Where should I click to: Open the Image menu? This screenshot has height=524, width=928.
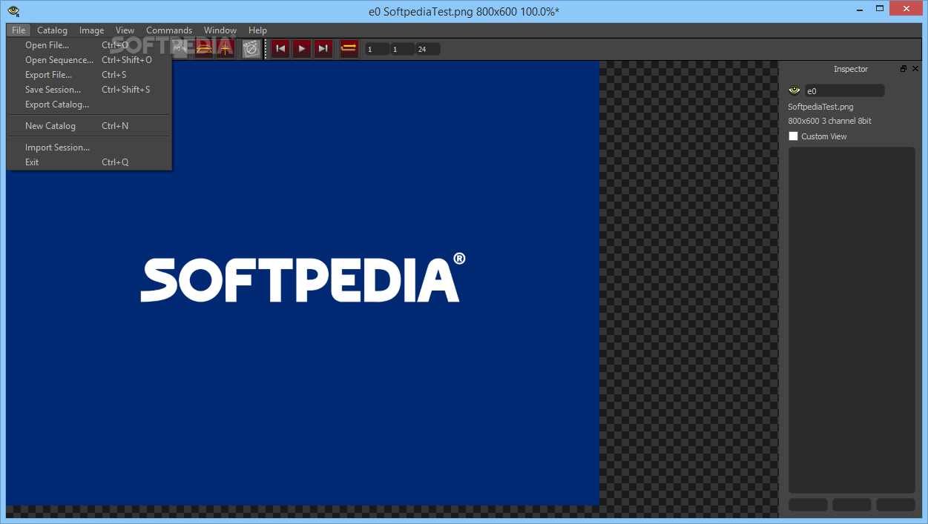[x=91, y=30]
